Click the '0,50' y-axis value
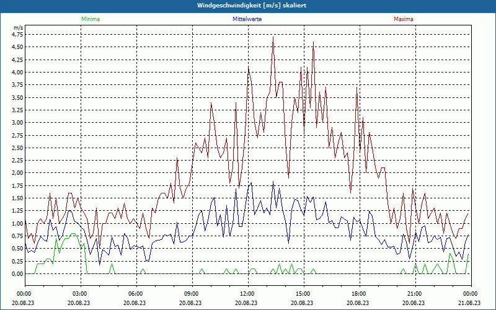Image resolution: width=496 pixels, height=310 pixels. [x=18, y=249]
